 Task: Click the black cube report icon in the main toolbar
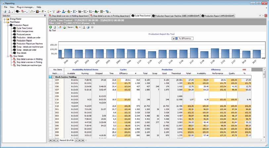[17, 12]
